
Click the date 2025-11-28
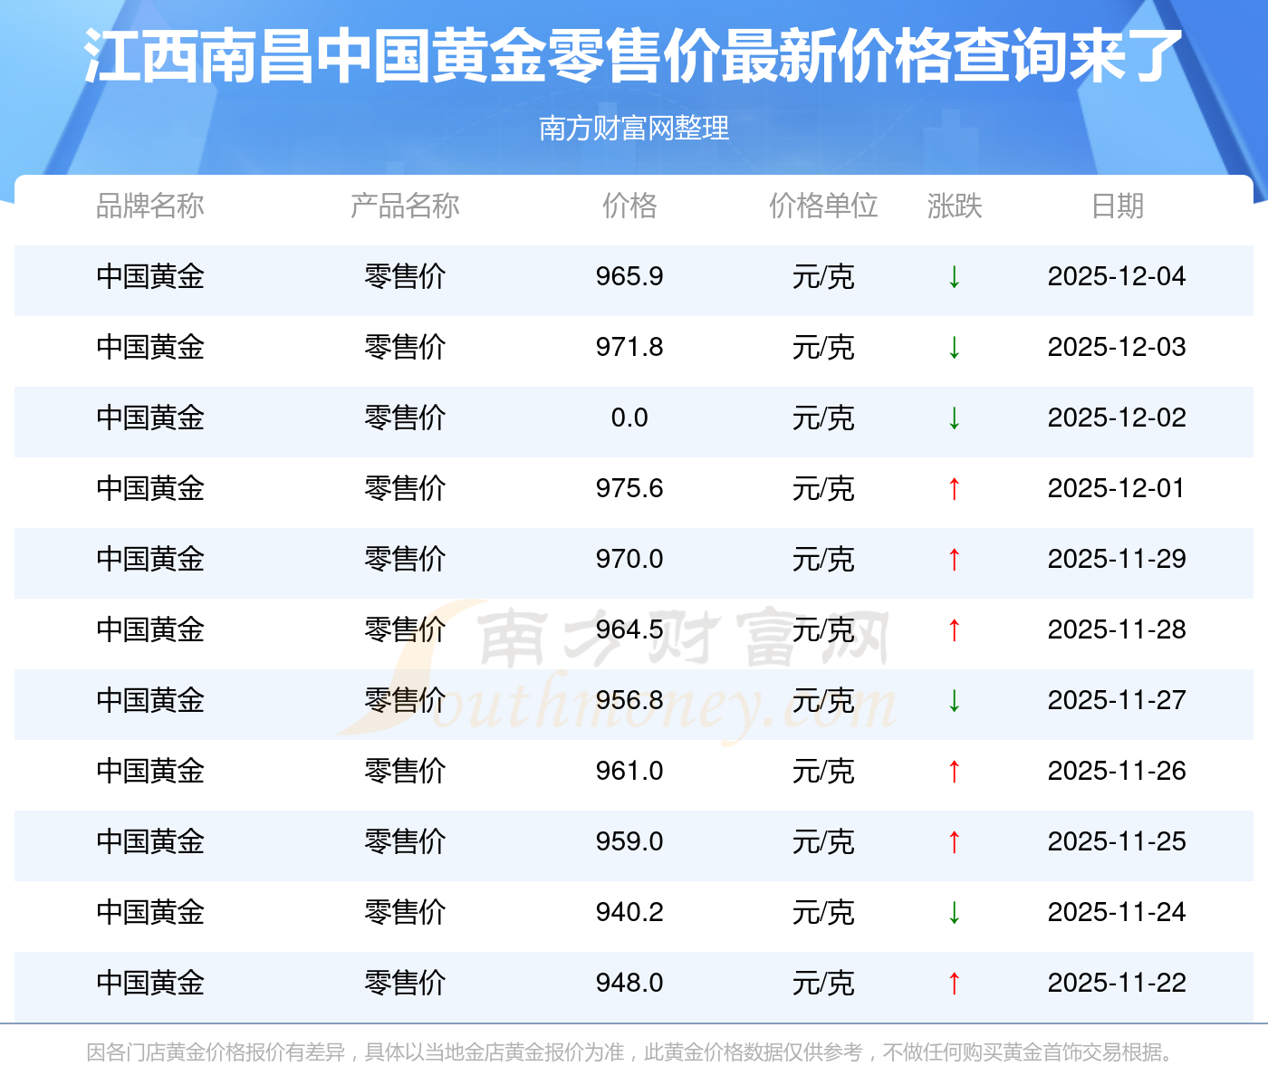point(1117,629)
